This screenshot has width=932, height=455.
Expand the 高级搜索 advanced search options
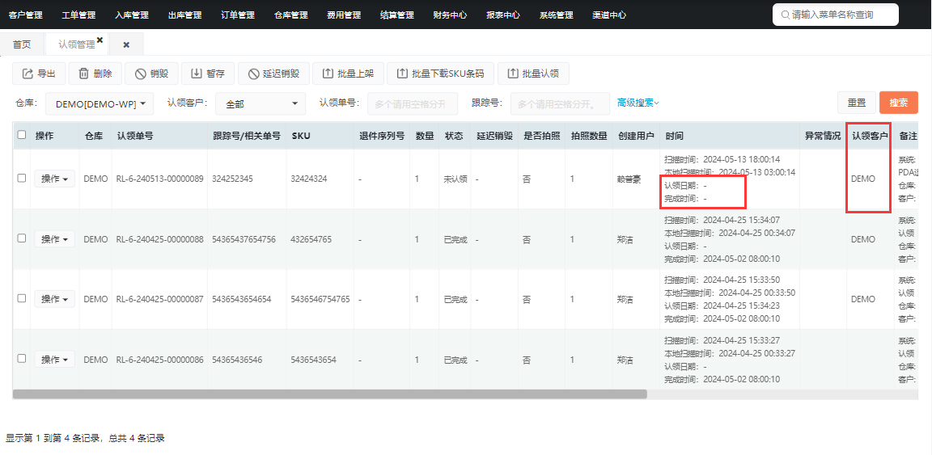pyautogui.click(x=638, y=103)
